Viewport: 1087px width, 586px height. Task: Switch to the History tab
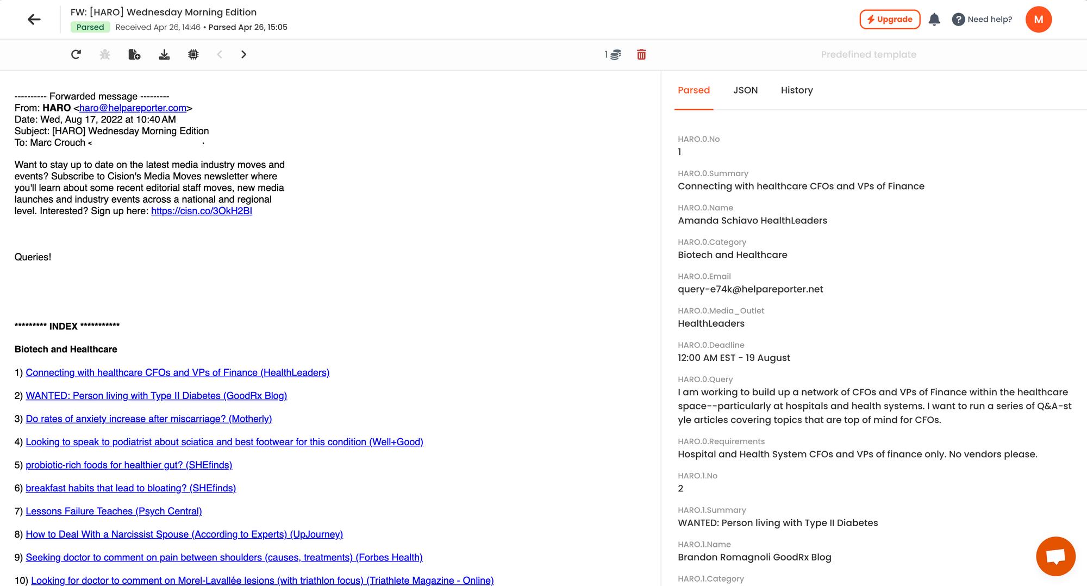797,90
